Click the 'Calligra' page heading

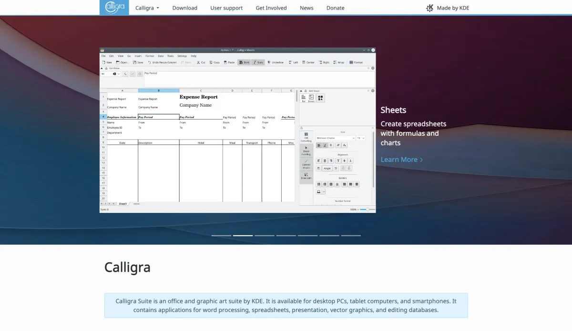tap(127, 267)
